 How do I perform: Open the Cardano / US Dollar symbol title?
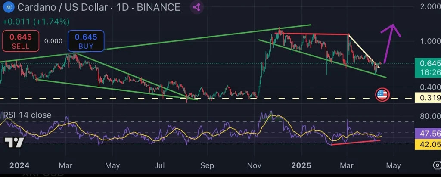point(62,7)
